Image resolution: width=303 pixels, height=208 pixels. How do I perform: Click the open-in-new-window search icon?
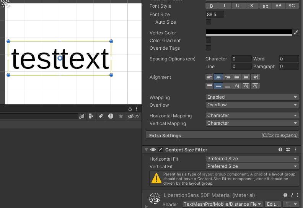click(81, 116)
